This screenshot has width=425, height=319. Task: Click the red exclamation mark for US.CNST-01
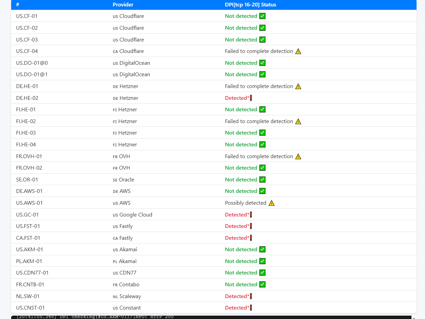(251, 308)
